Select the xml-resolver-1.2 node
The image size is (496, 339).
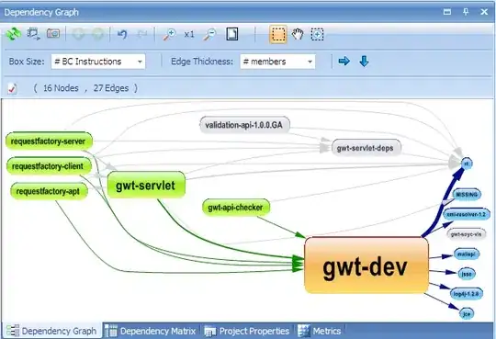(467, 214)
